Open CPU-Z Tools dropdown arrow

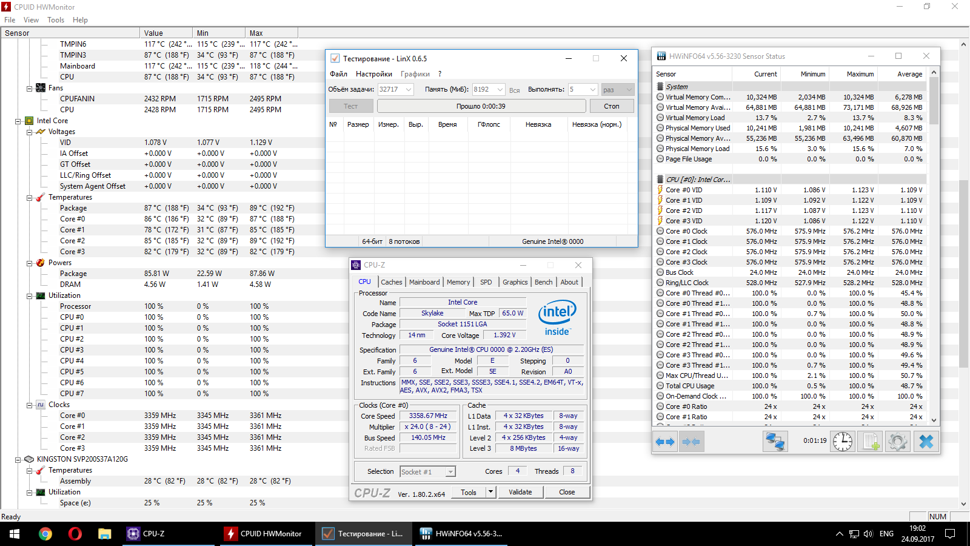(491, 492)
